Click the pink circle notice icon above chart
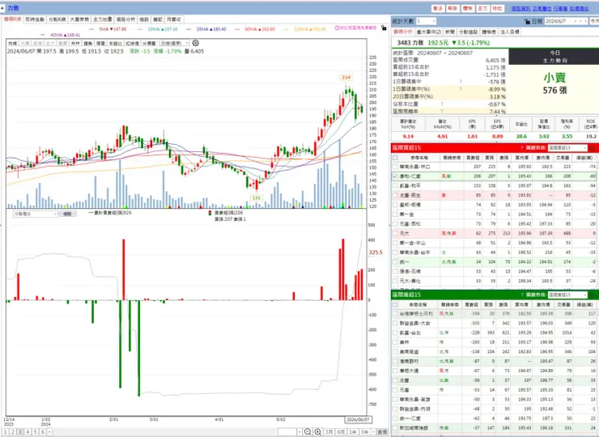Image resolution: width=599 pixels, height=437 pixels. pyautogui.click(x=337, y=28)
